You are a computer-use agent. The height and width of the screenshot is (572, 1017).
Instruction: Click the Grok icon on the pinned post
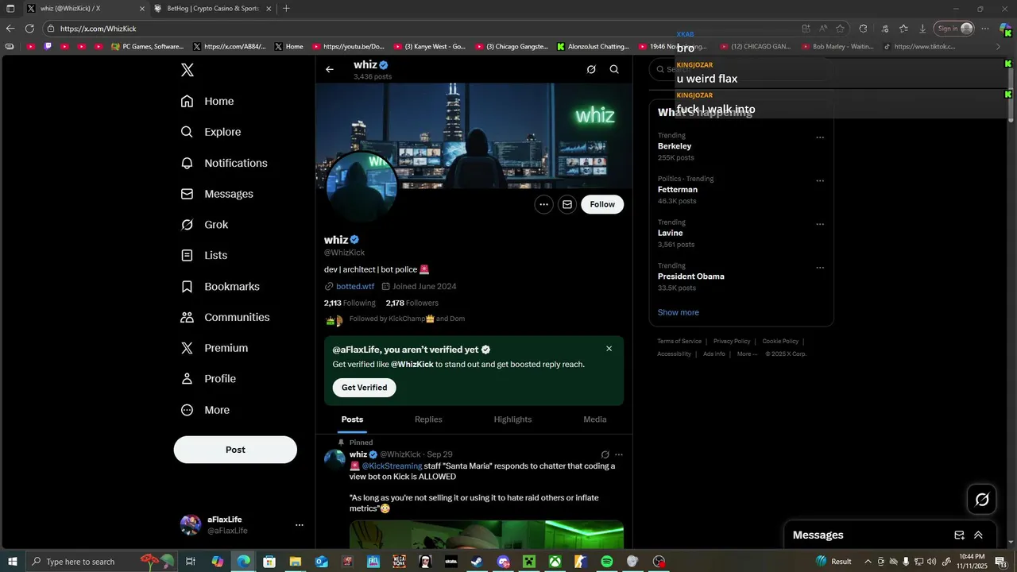click(605, 454)
